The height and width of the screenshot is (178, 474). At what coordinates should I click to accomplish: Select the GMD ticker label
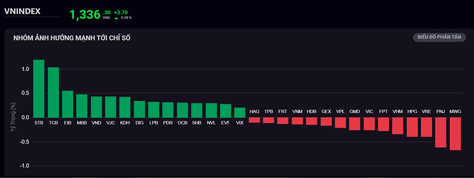(x=355, y=111)
